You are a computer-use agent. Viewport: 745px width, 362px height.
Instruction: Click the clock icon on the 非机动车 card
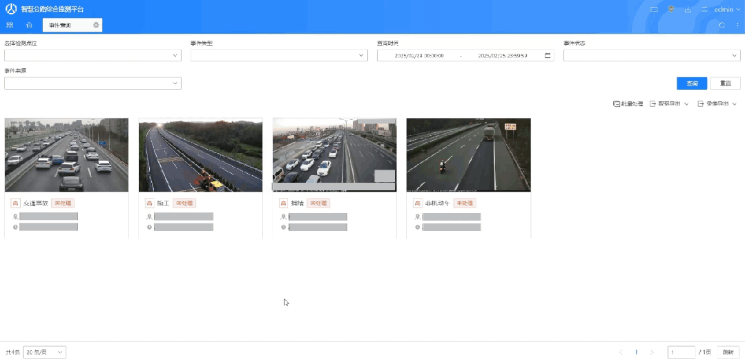pos(417,228)
